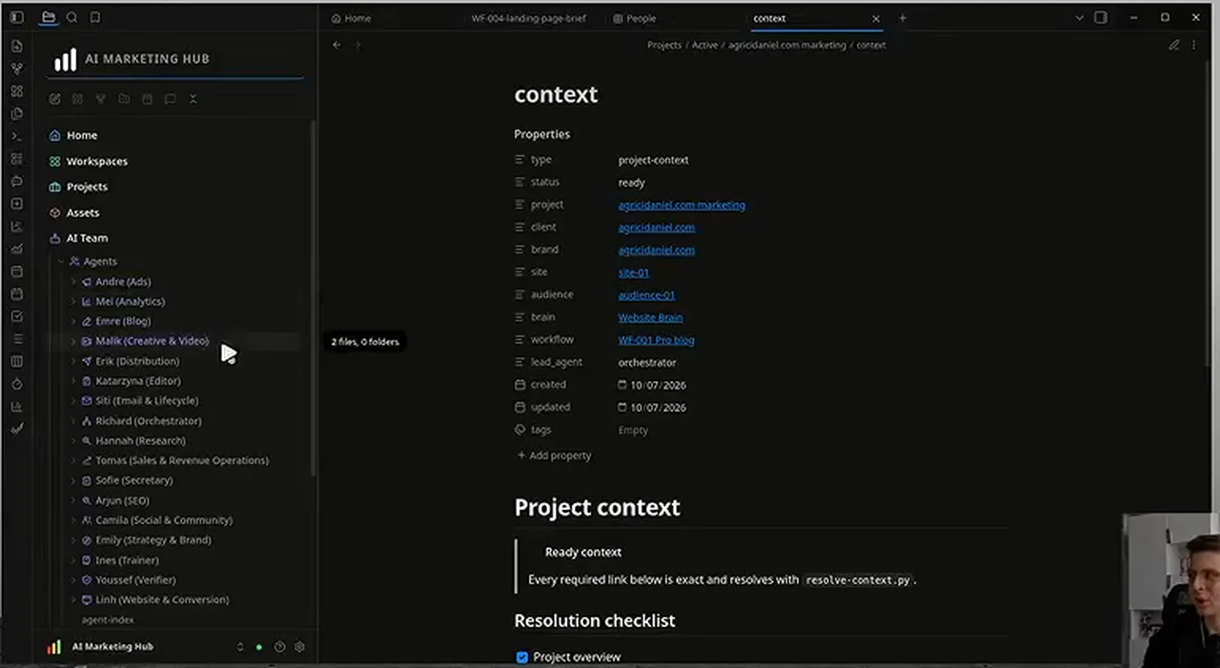Open the audience-01 link
The width and height of the screenshot is (1220, 668).
pyautogui.click(x=646, y=295)
